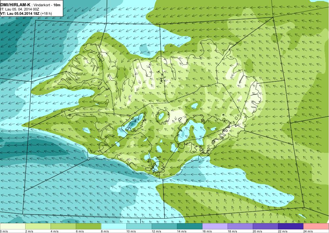Click the "DMI/HIRLAM-K" model title text
The image size is (329, 233).
(x=15, y=5)
